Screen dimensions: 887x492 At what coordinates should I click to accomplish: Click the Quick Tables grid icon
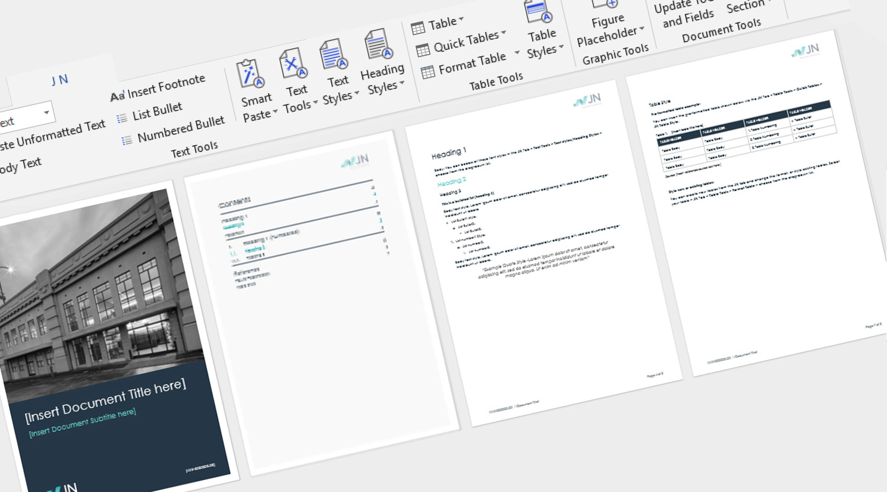(x=423, y=50)
